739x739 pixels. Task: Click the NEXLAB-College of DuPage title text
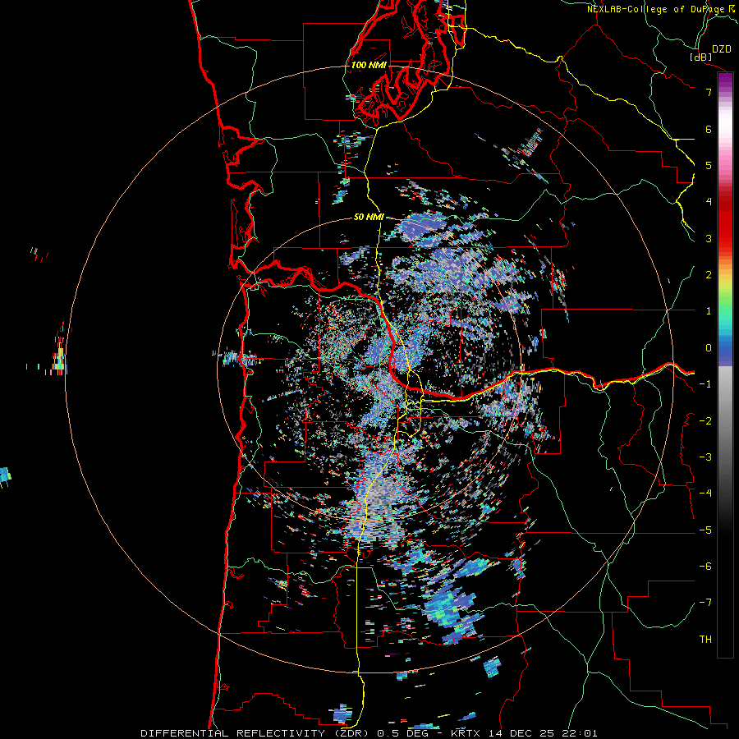[x=657, y=9]
